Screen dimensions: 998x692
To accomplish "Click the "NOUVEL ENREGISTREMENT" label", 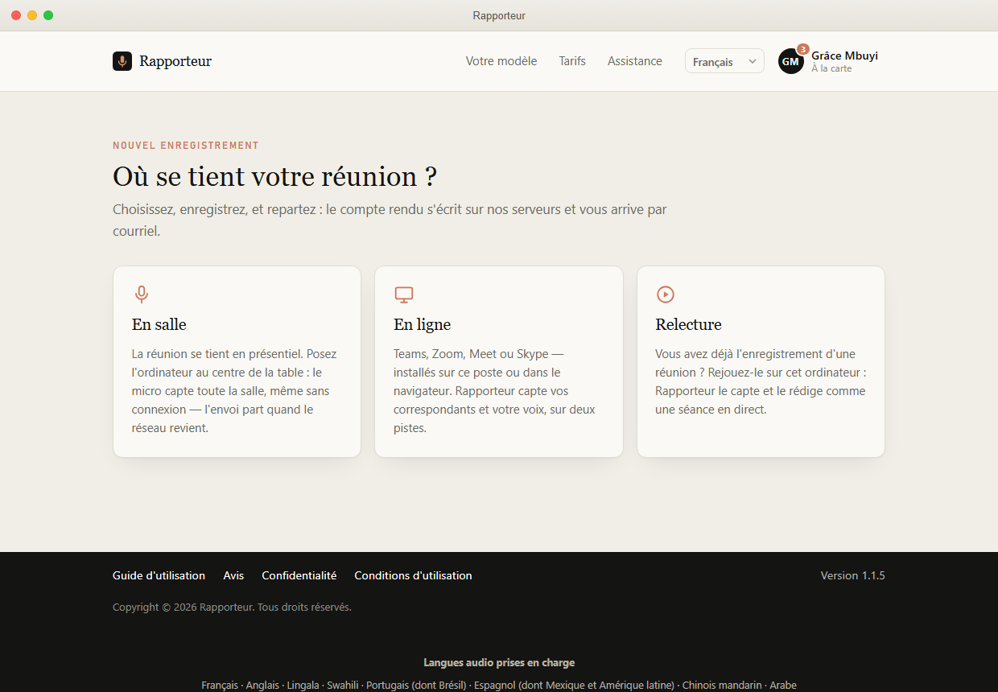I will (186, 146).
